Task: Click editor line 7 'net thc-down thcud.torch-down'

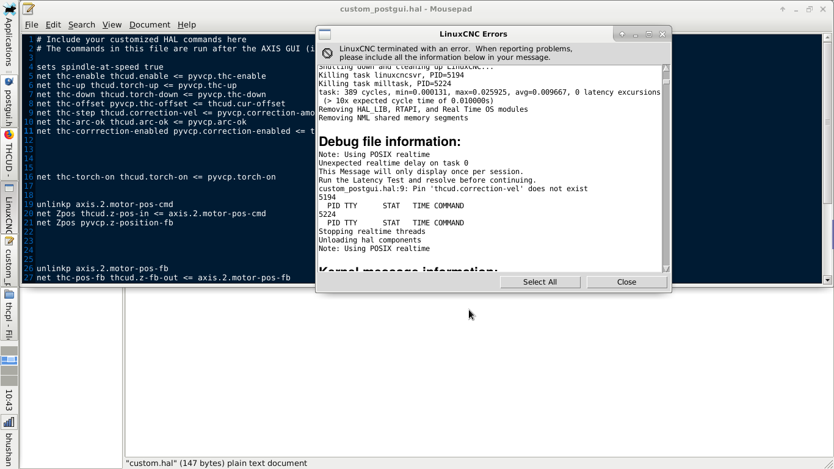Action: (x=151, y=95)
